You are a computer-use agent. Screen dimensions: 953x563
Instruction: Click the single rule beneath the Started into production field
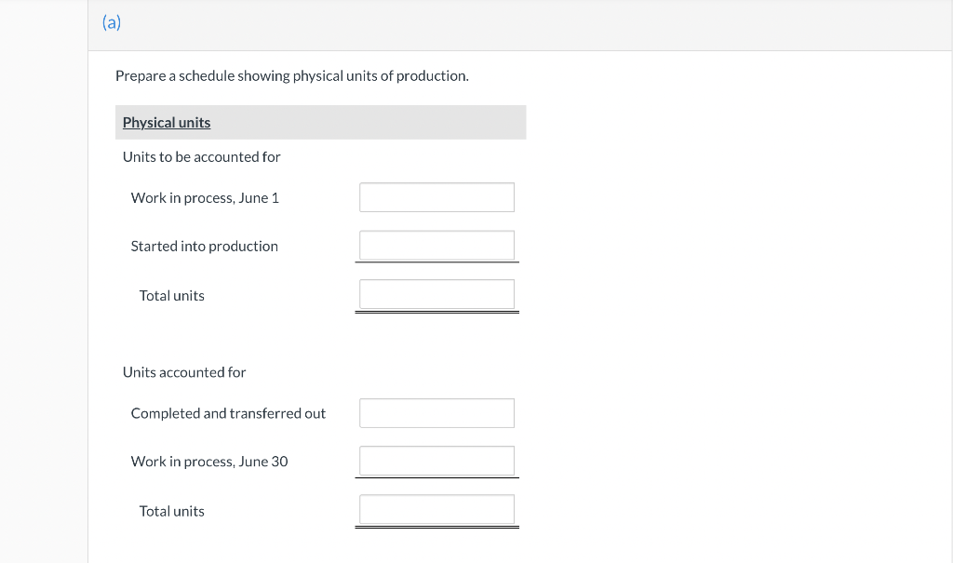pos(436,262)
